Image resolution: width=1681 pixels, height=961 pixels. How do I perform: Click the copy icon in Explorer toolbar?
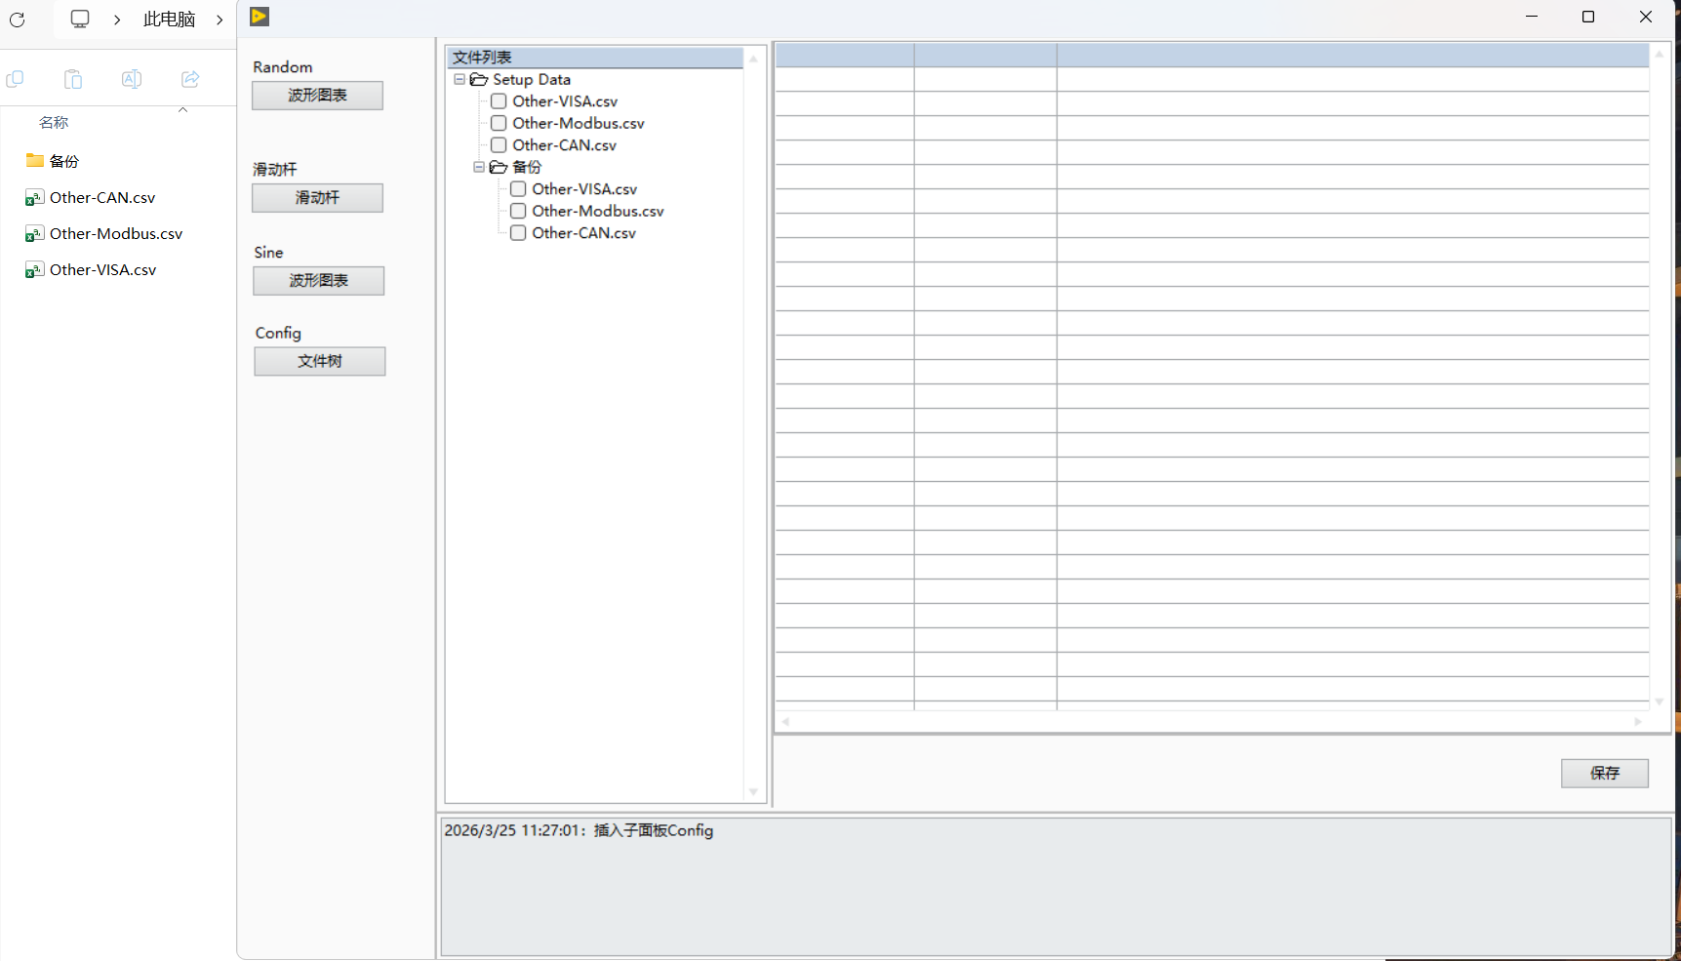[15, 79]
